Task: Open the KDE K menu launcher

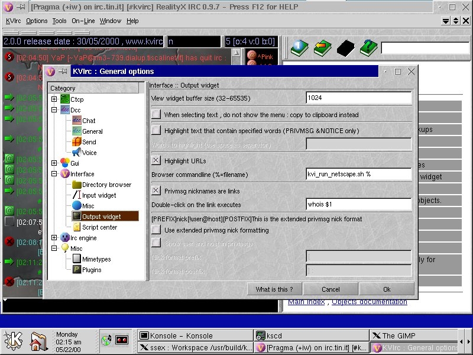Action: (x=13, y=341)
